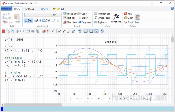
Task: Select Grd angle mode
Action: 46,21
